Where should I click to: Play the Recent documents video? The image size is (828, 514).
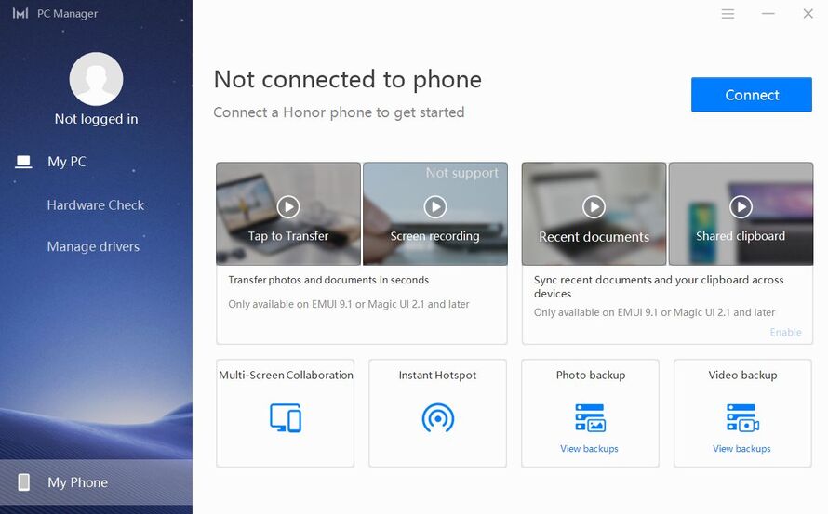[x=594, y=207]
